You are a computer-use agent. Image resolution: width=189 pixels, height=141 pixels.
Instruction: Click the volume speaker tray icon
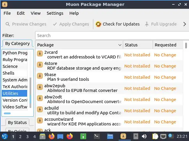144,136
